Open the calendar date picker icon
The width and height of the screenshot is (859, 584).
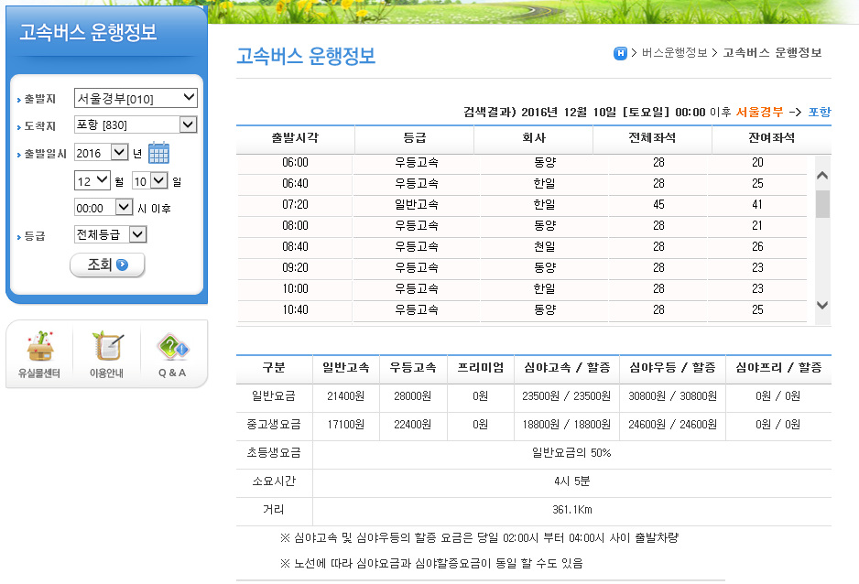pos(158,153)
